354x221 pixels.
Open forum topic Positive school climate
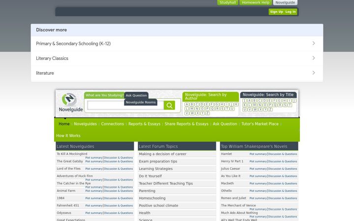click(158, 205)
